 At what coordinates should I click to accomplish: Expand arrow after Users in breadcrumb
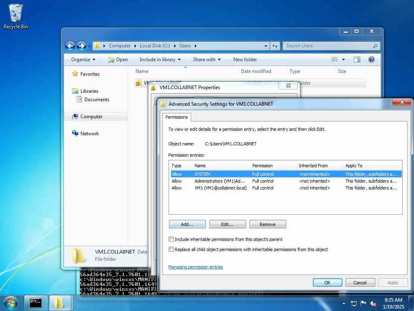(196, 46)
